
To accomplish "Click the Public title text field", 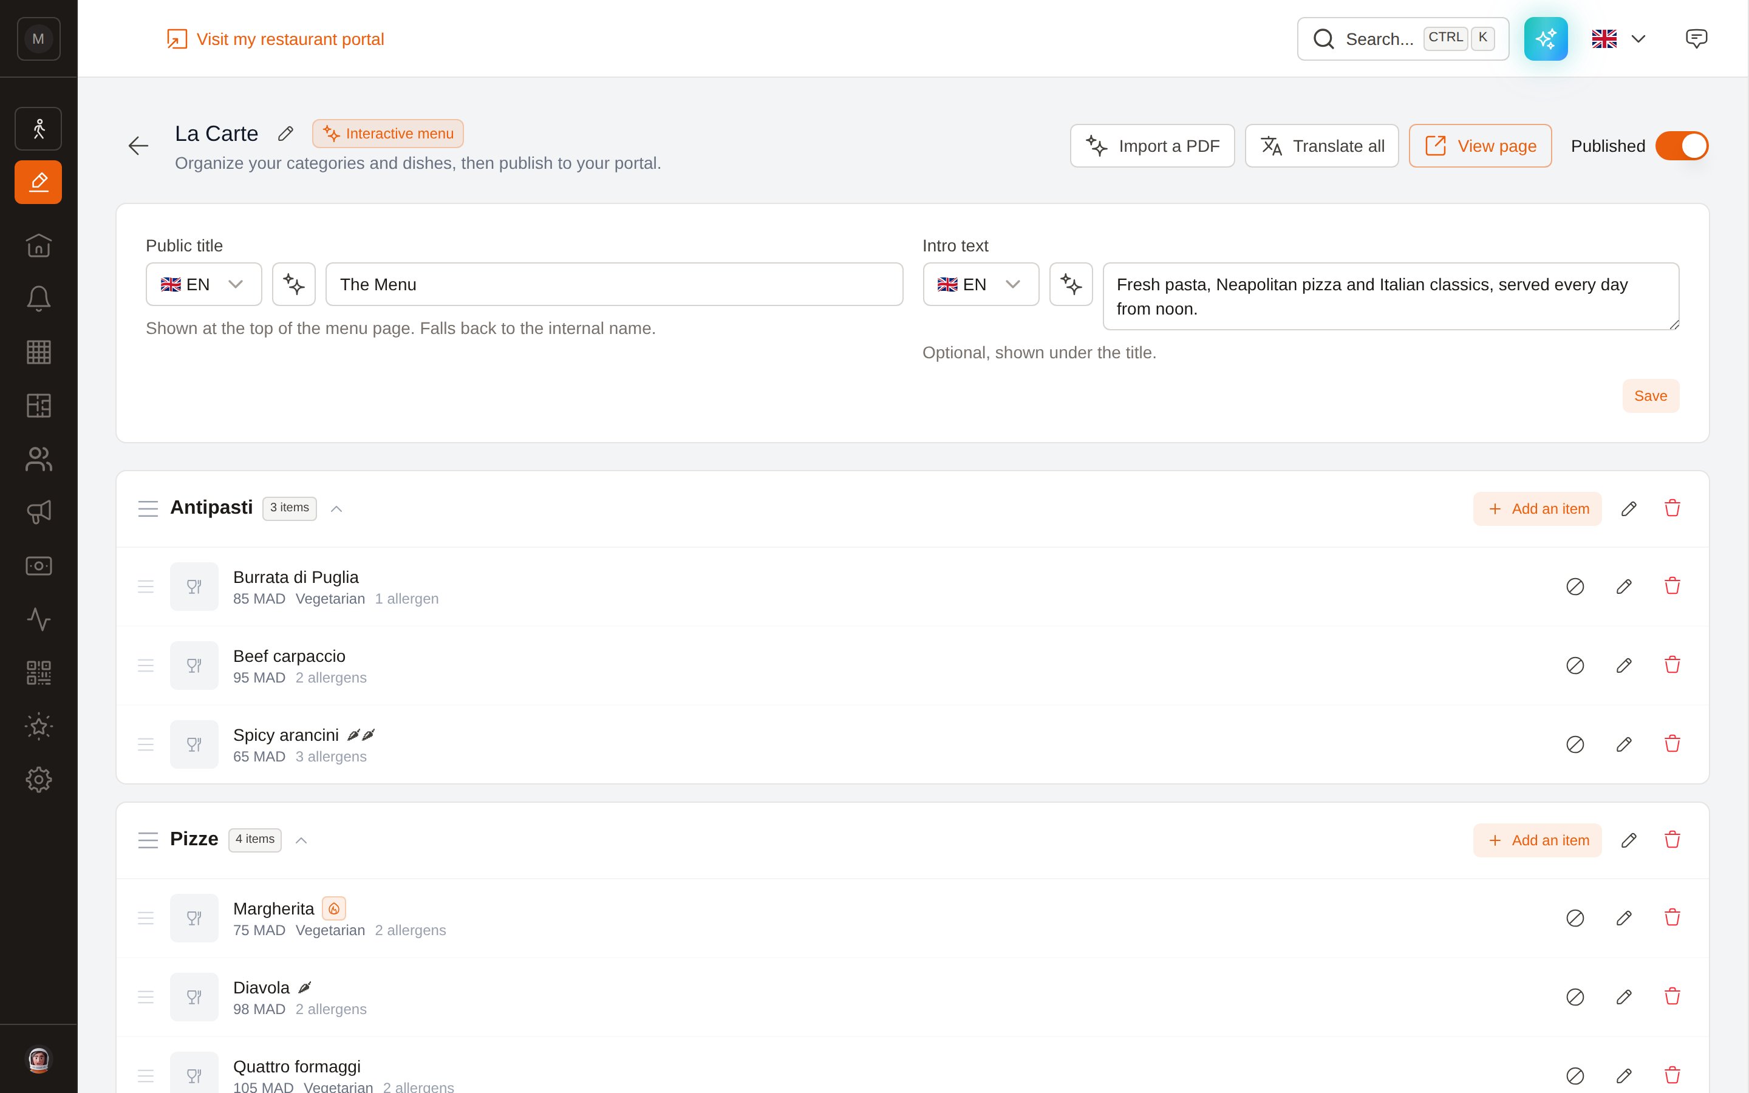I will [x=615, y=284].
